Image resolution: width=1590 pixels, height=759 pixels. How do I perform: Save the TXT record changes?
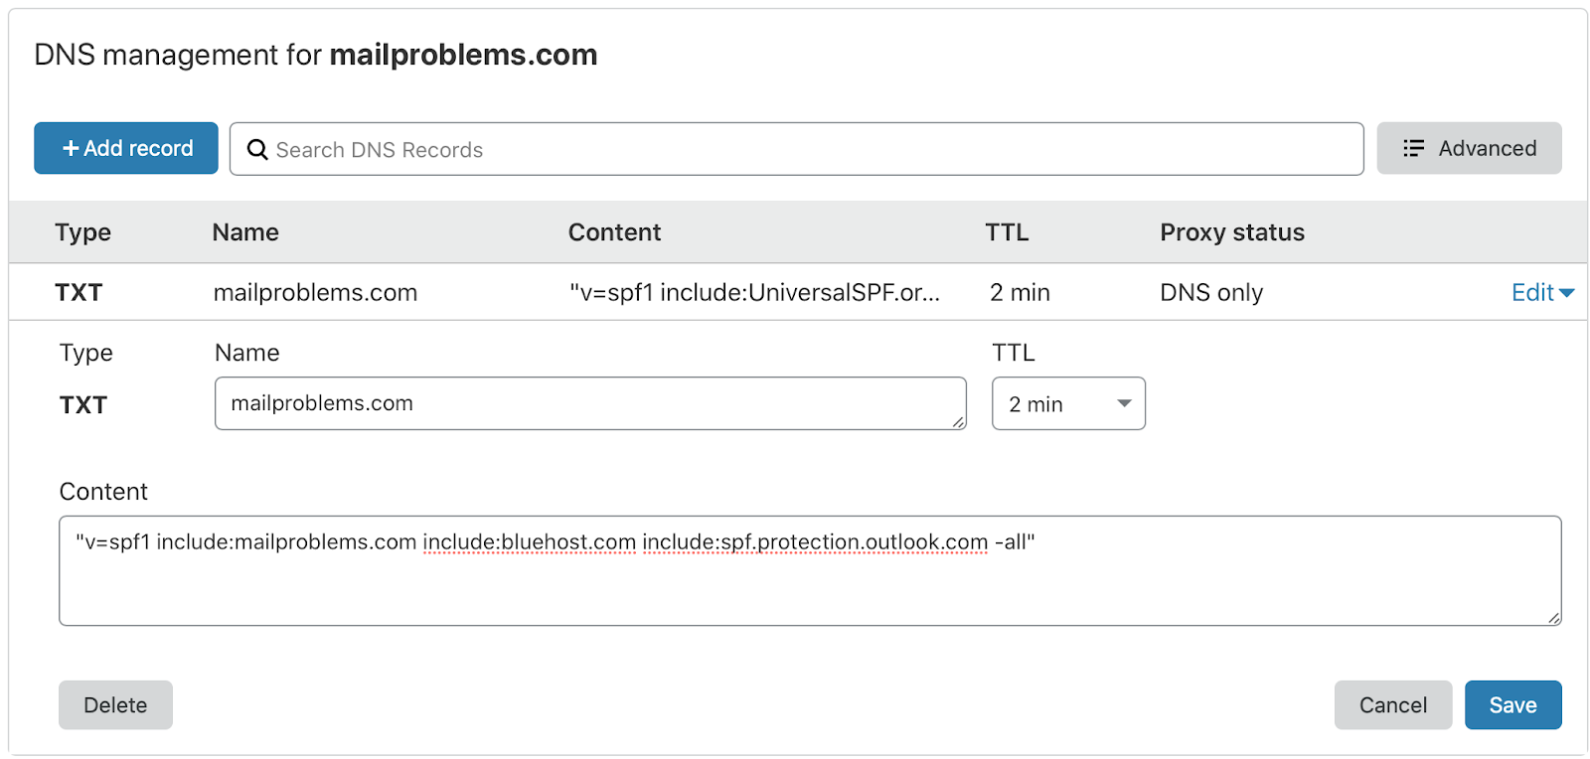(x=1512, y=705)
